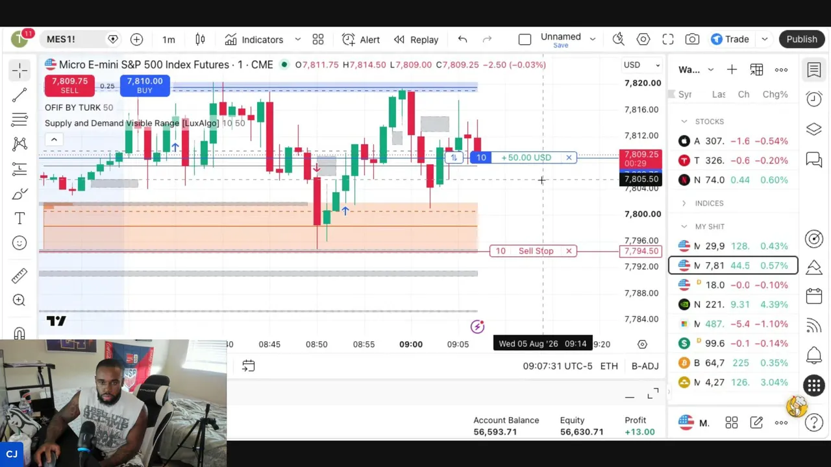The image size is (831, 467).
Task: Select the brush drawing tool
Action: (19, 193)
